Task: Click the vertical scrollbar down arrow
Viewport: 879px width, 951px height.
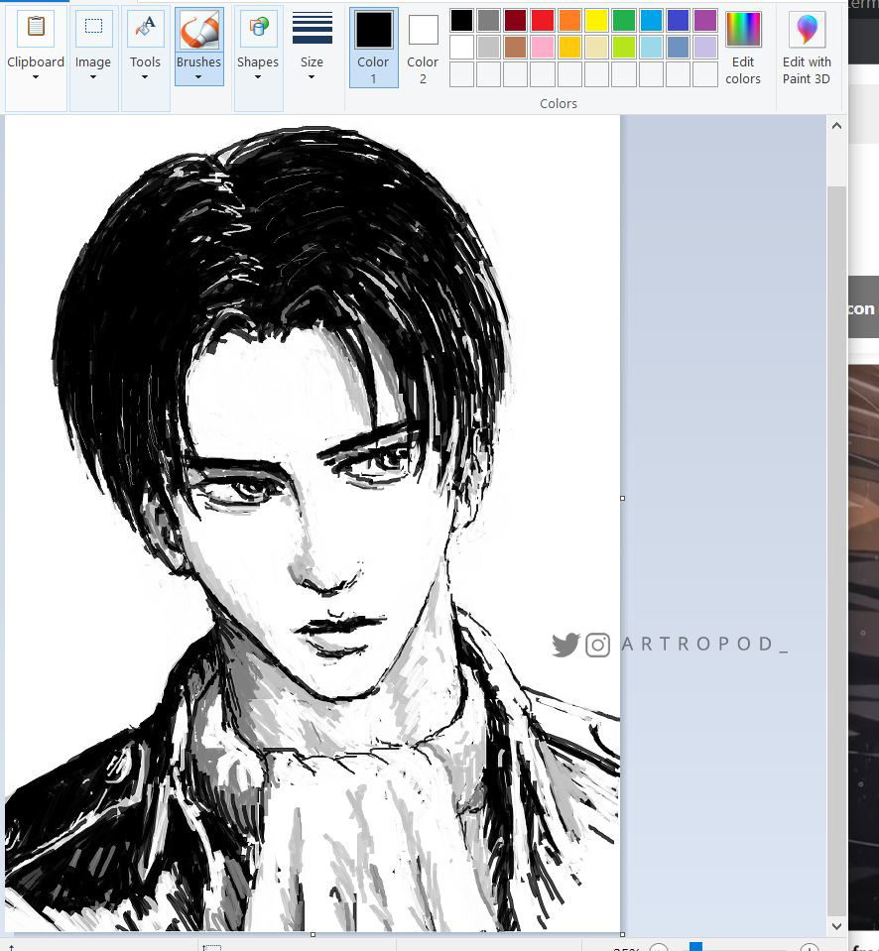Action: [x=836, y=926]
